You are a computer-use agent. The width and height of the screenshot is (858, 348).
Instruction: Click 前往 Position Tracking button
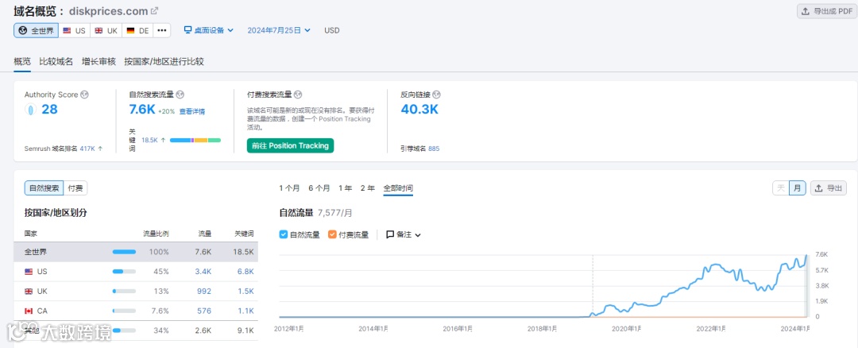click(290, 145)
